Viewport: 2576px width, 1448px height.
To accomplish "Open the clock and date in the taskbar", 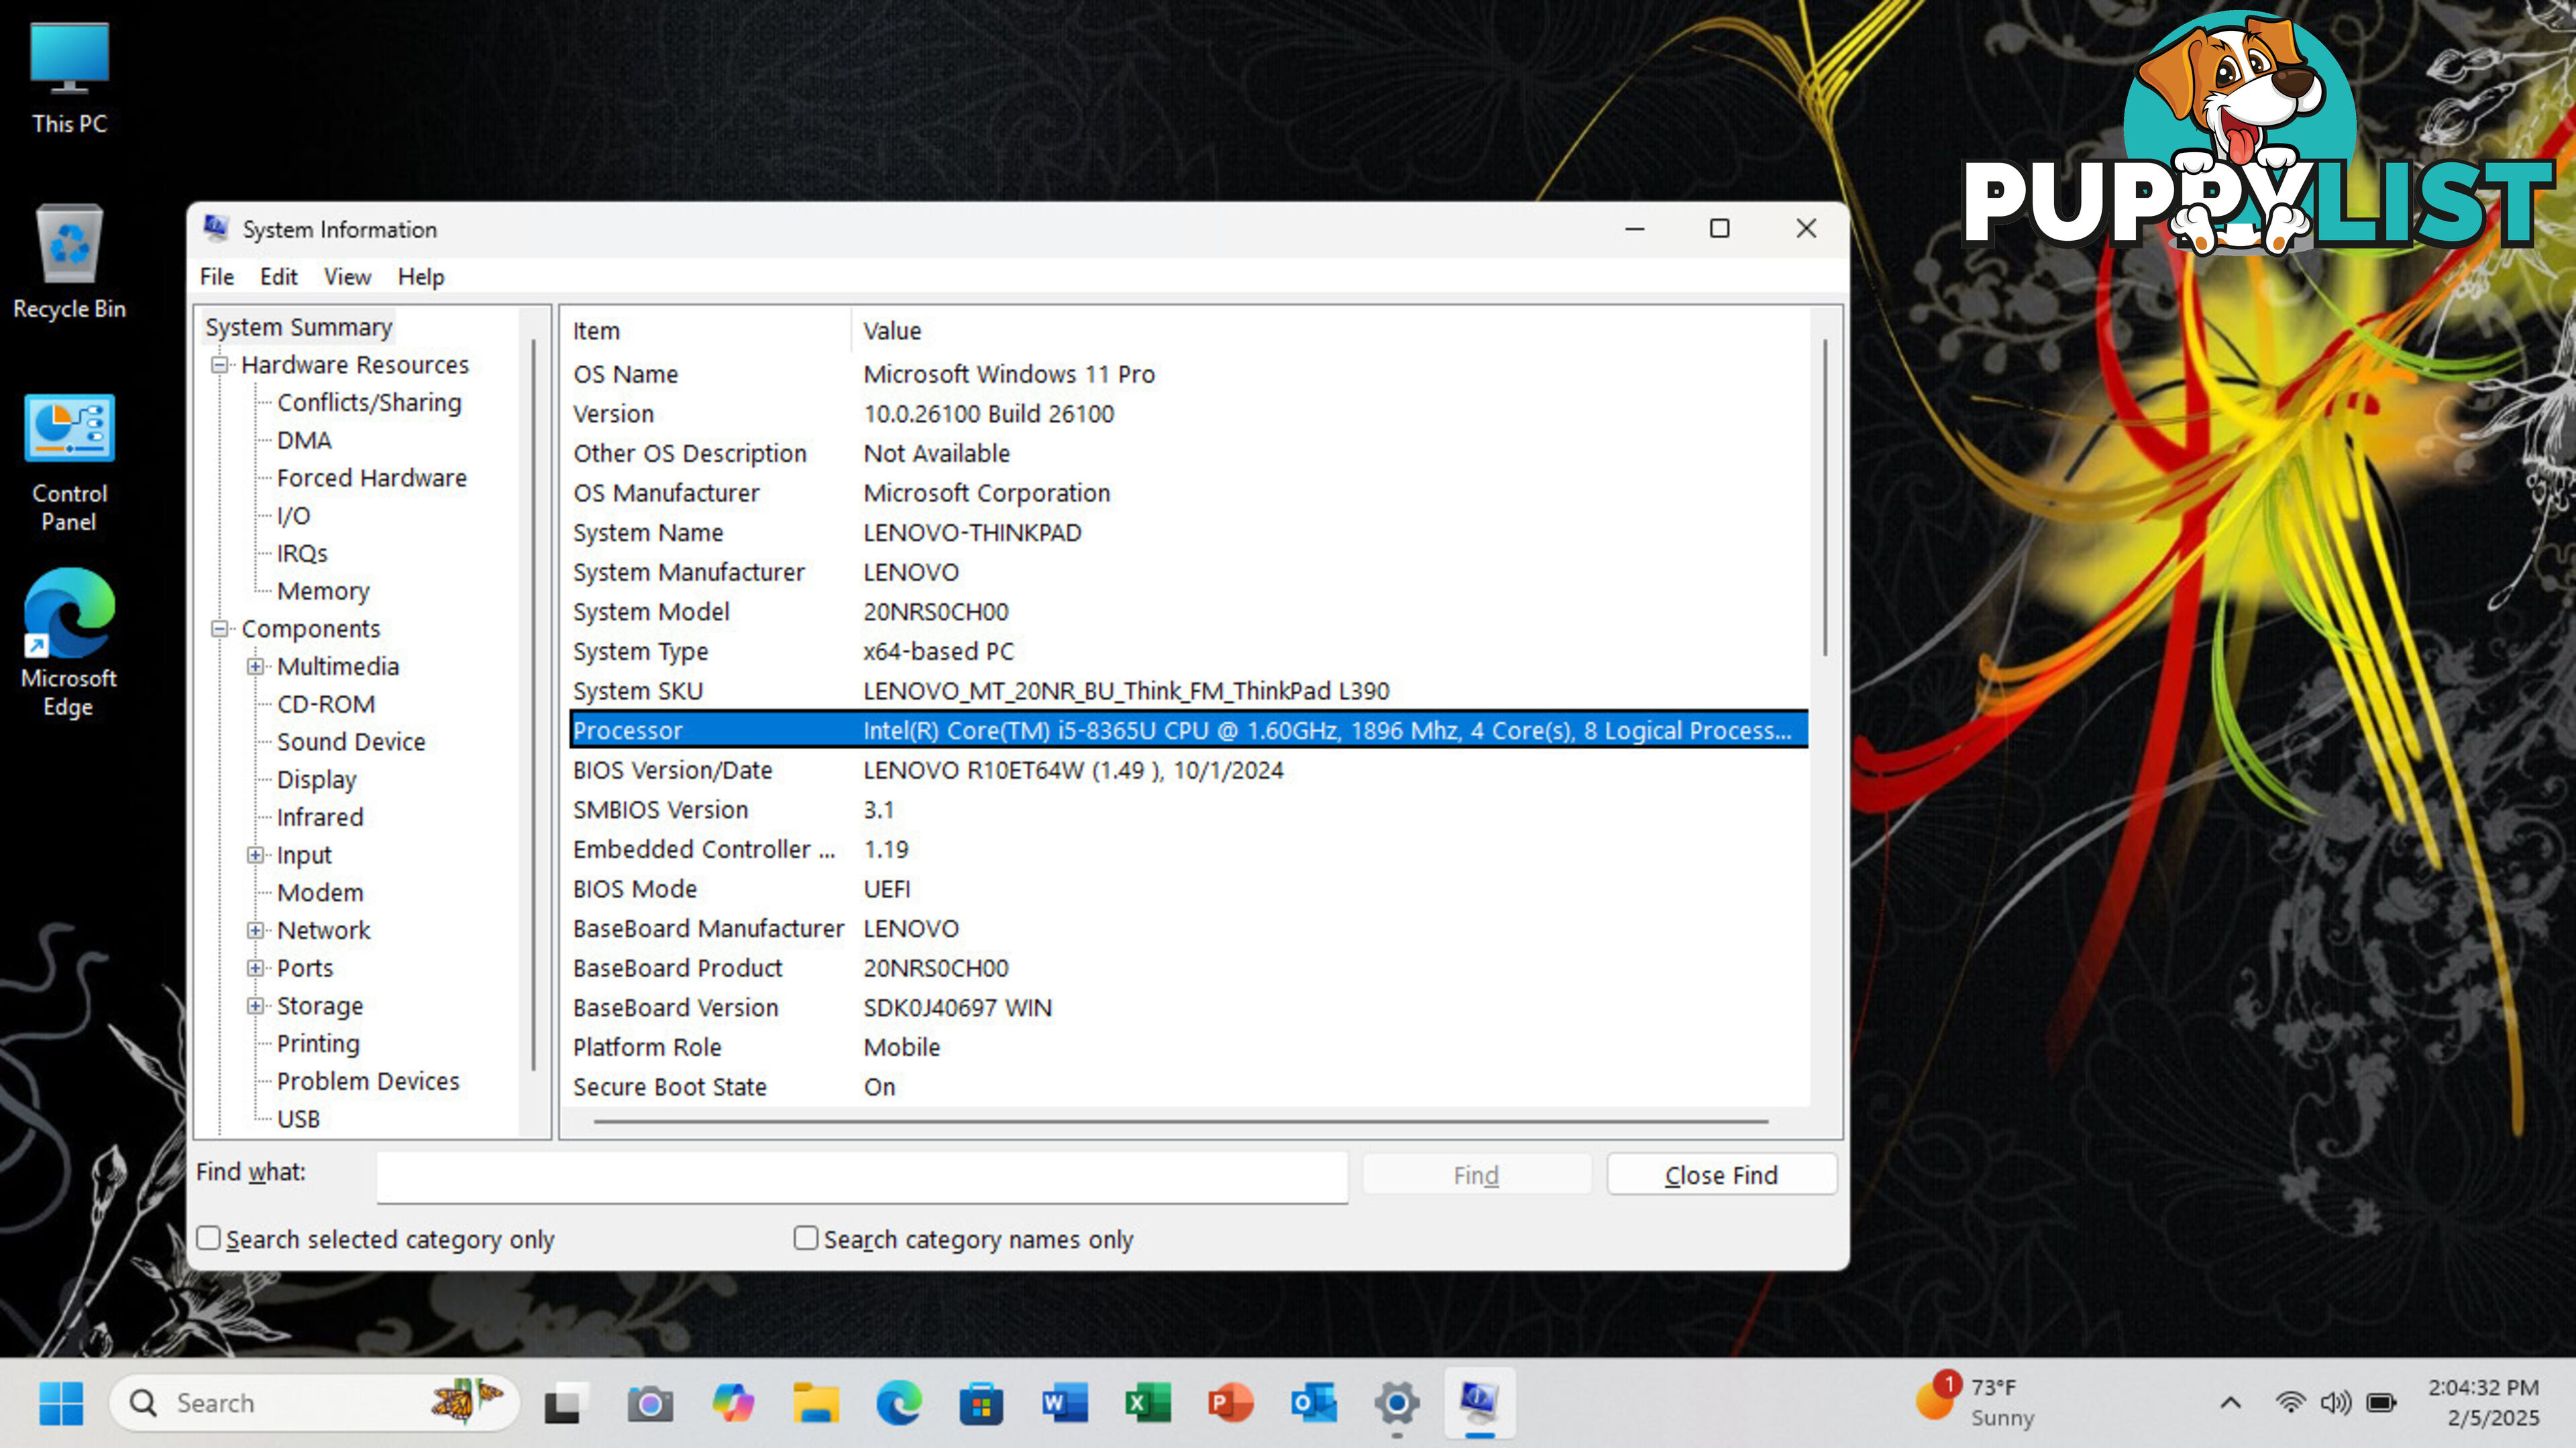I will pyautogui.click(x=2484, y=1402).
